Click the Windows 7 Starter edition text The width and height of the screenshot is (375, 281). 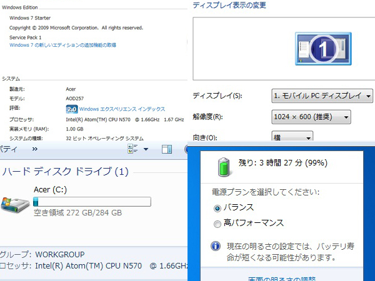[x=30, y=18]
